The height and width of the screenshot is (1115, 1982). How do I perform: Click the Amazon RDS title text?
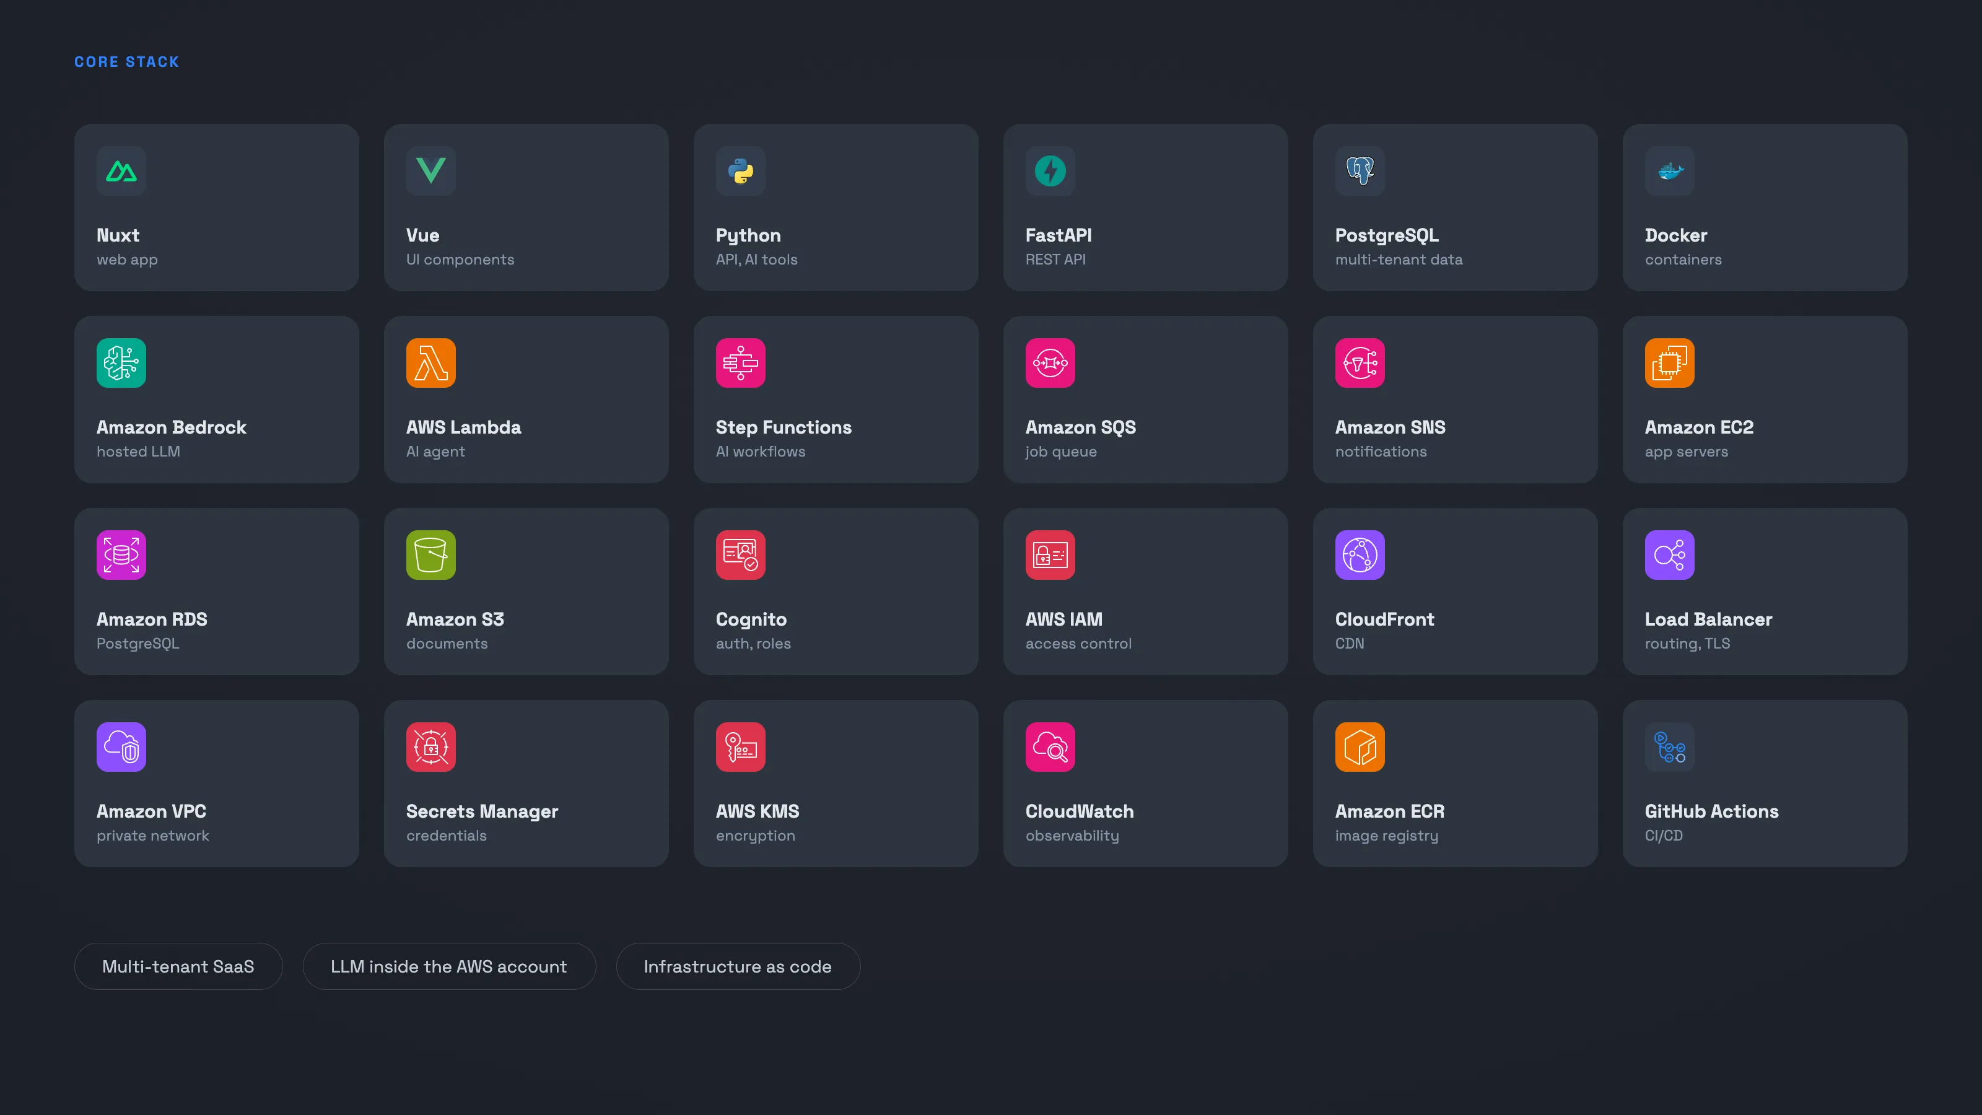tap(152, 619)
